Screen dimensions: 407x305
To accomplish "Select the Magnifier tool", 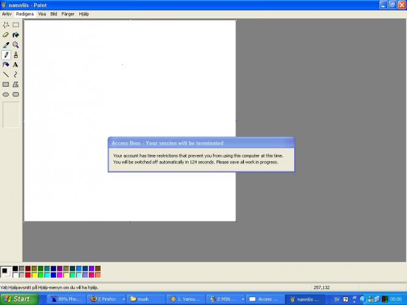I will [16, 45].
